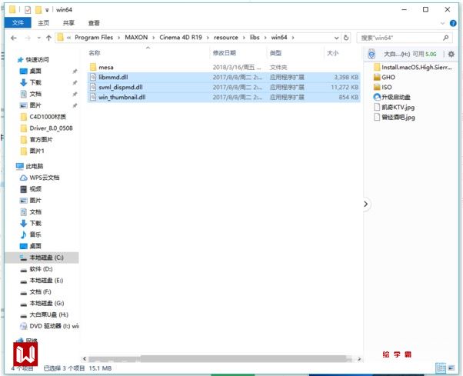Image resolution: width=463 pixels, height=376 pixels.
Task: Go up one folder level
Action: tap(48, 38)
